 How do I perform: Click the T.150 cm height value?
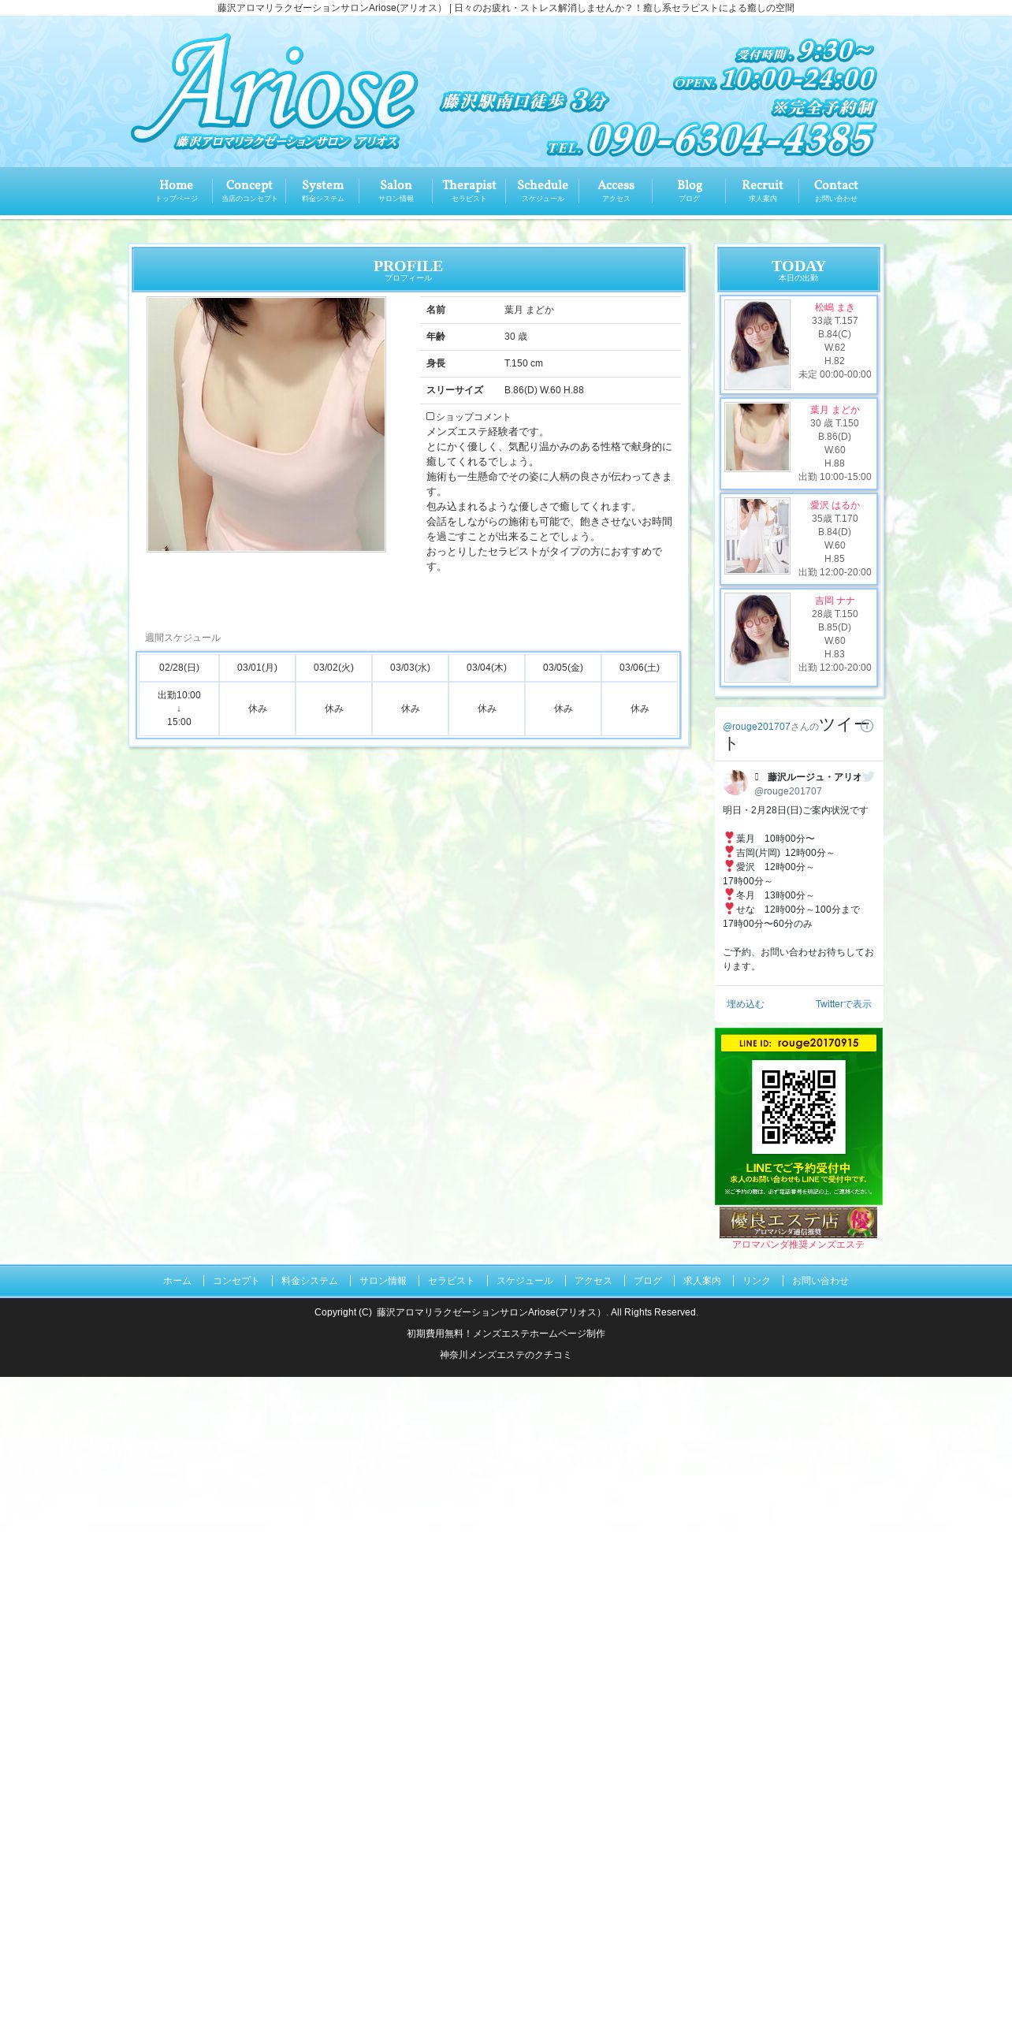523,363
